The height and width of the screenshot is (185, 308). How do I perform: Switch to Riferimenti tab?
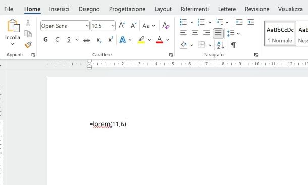coord(194,9)
